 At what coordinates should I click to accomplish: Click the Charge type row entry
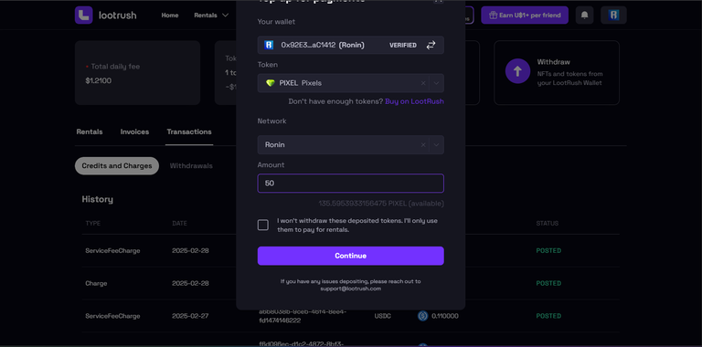coord(96,283)
